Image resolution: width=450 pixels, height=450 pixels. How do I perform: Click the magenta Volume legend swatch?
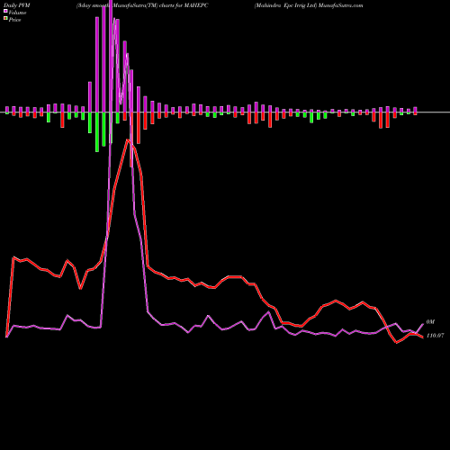pyautogui.click(x=5, y=11)
